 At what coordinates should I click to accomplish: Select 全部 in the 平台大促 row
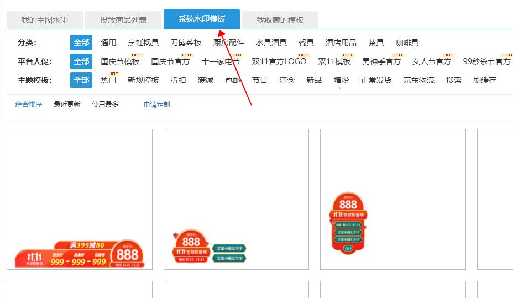point(81,61)
